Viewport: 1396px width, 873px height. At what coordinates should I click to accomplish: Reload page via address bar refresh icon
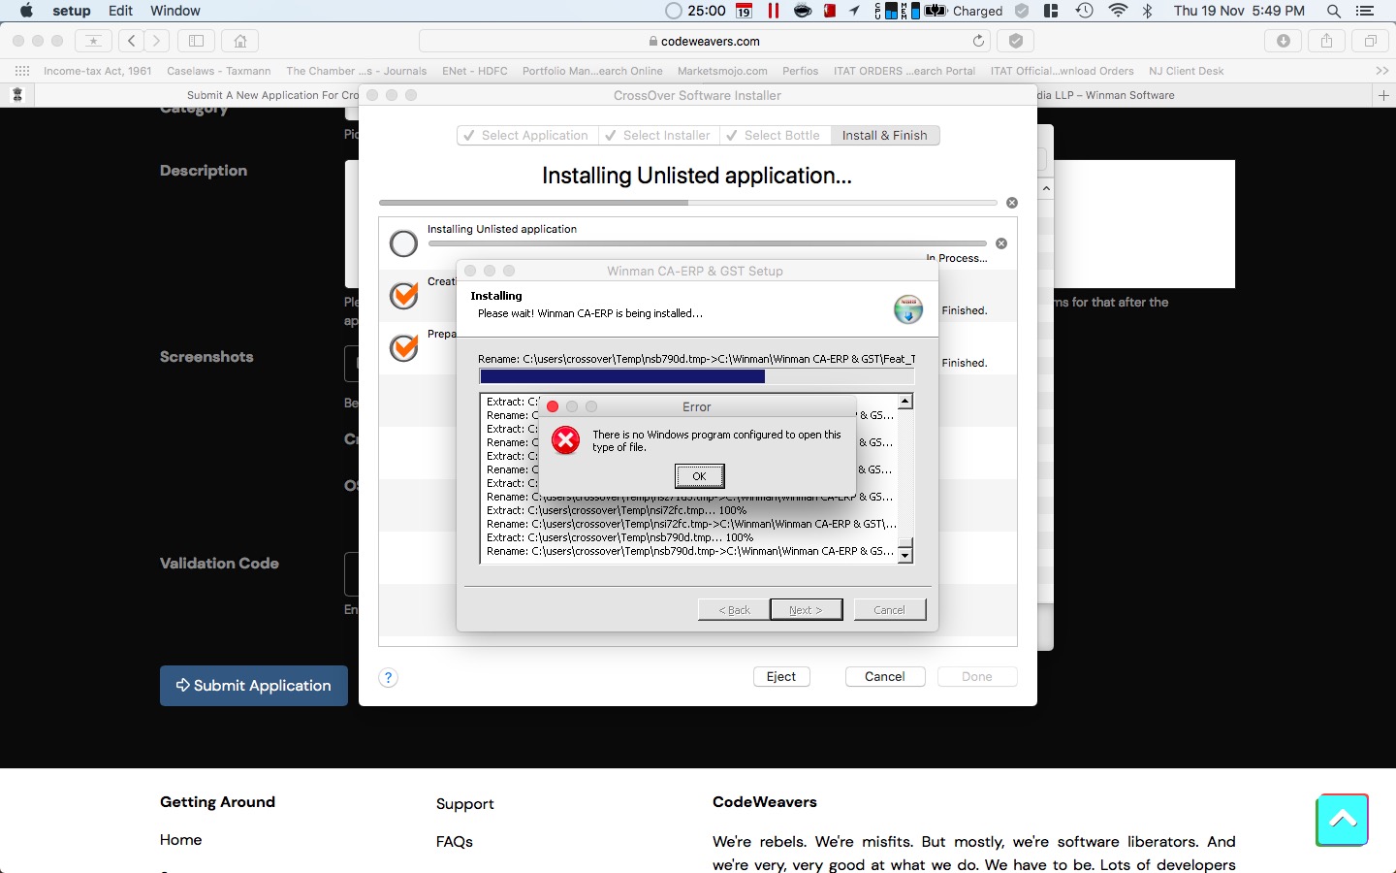pyautogui.click(x=979, y=41)
